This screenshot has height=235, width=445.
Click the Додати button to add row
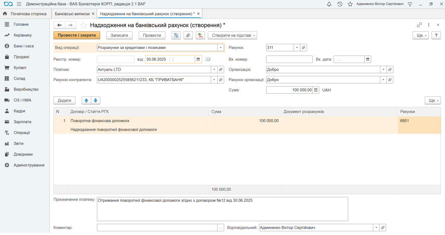click(x=64, y=100)
